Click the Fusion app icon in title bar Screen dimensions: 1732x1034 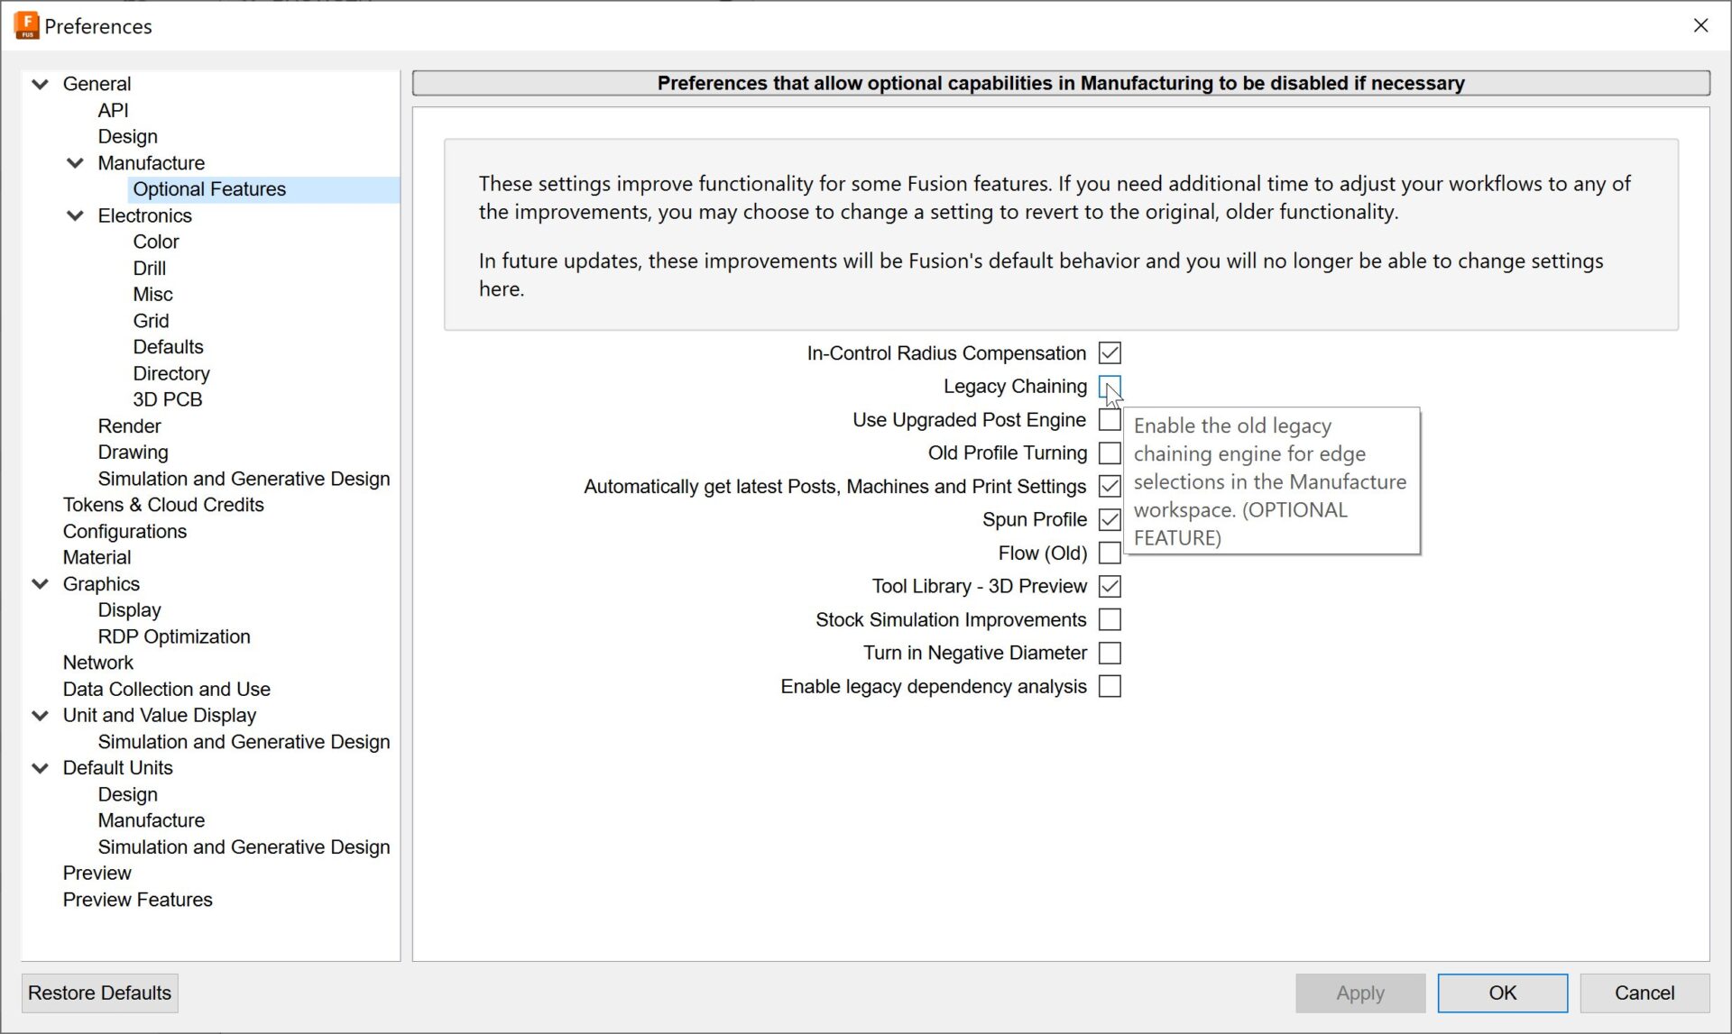[x=26, y=25]
